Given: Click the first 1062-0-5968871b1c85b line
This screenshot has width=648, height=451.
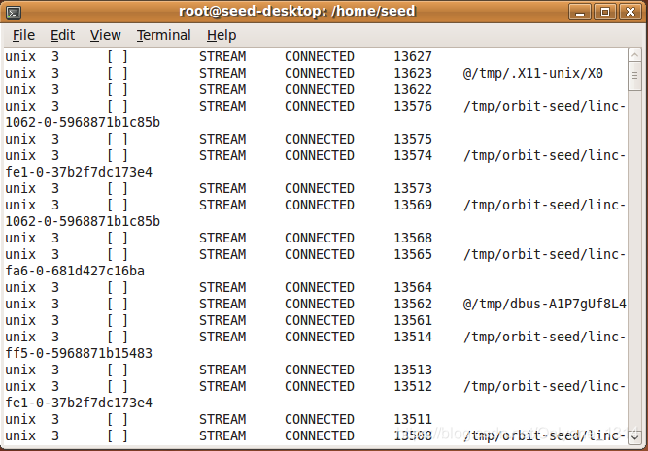Looking at the screenshot, I should coord(83,122).
